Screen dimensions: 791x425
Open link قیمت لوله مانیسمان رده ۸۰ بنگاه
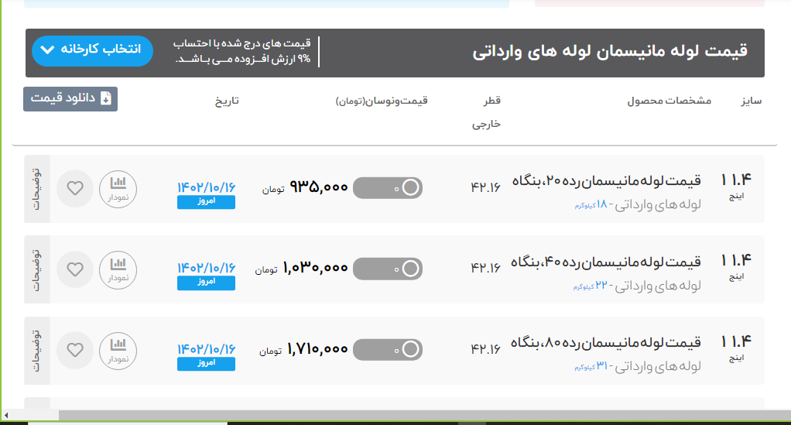coord(606,342)
